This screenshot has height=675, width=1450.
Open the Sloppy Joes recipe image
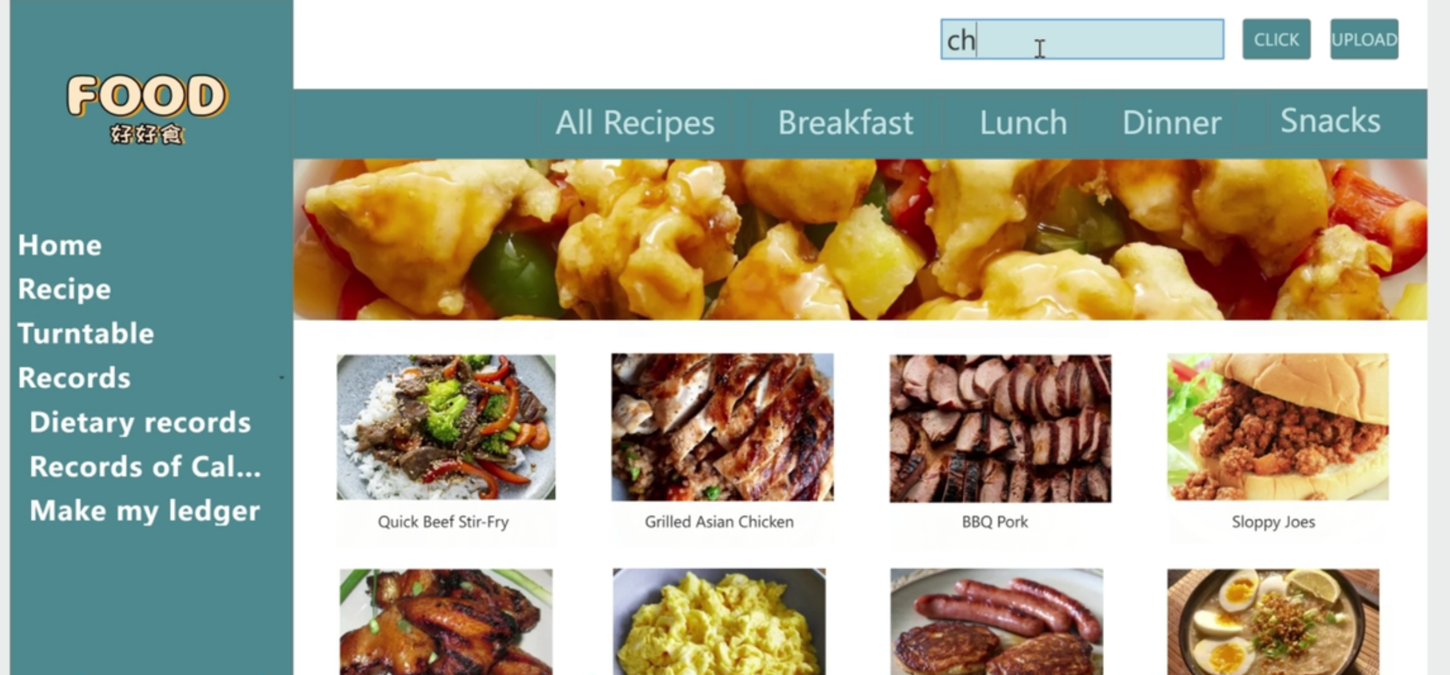[1278, 427]
